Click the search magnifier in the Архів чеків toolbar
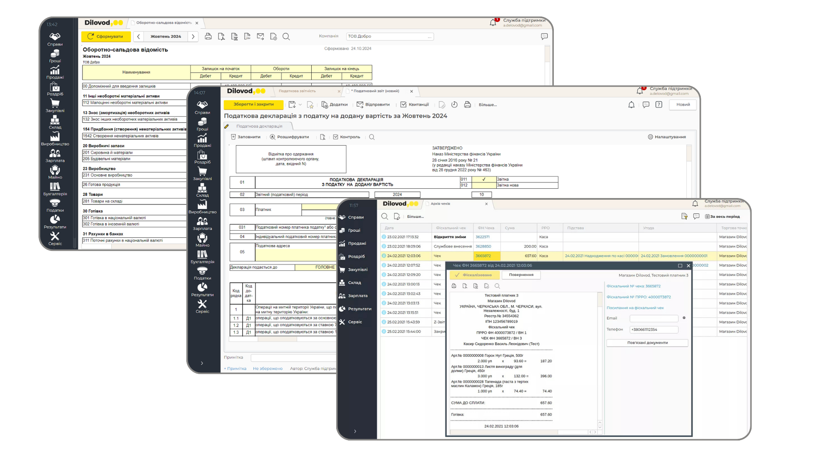The image size is (813, 457). pyautogui.click(x=384, y=216)
